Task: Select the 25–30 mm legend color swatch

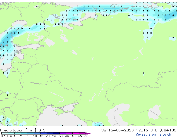Action: tap(56, 133)
